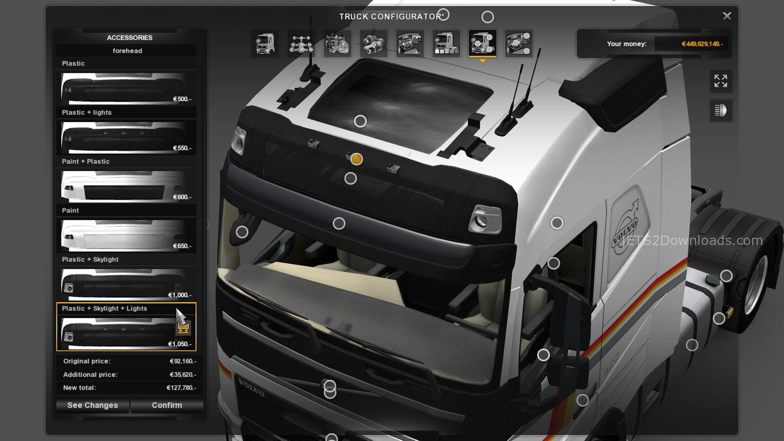Toggle the truck headlights icon
This screenshot has height=441, width=784.
tap(721, 110)
